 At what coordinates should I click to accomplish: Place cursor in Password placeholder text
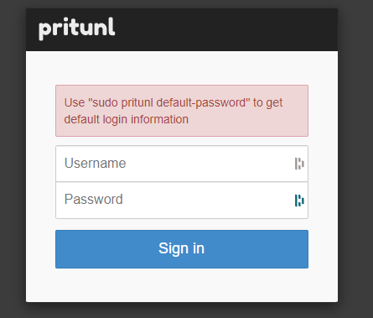(x=94, y=200)
